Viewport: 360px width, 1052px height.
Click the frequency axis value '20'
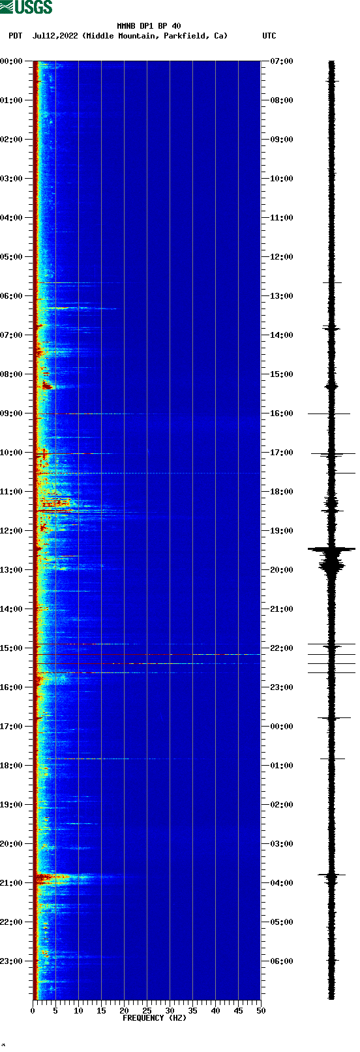point(124,1011)
